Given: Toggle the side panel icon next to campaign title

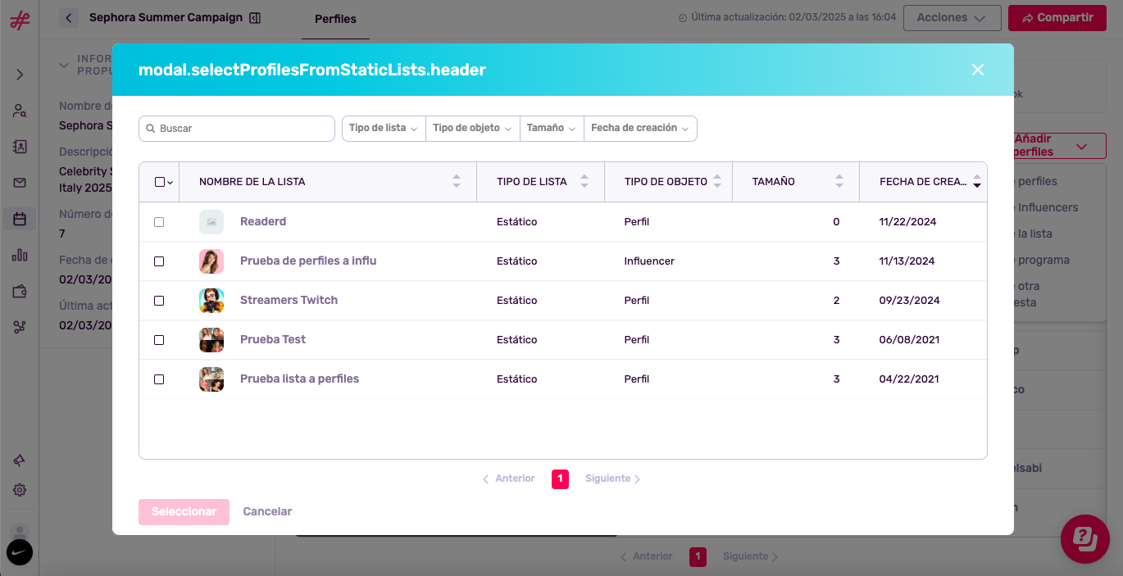Looking at the screenshot, I should click(255, 17).
